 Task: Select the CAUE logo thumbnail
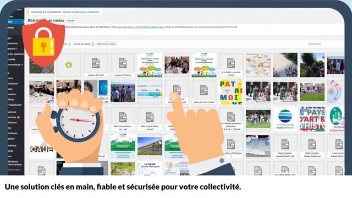pyautogui.click(x=42, y=146)
